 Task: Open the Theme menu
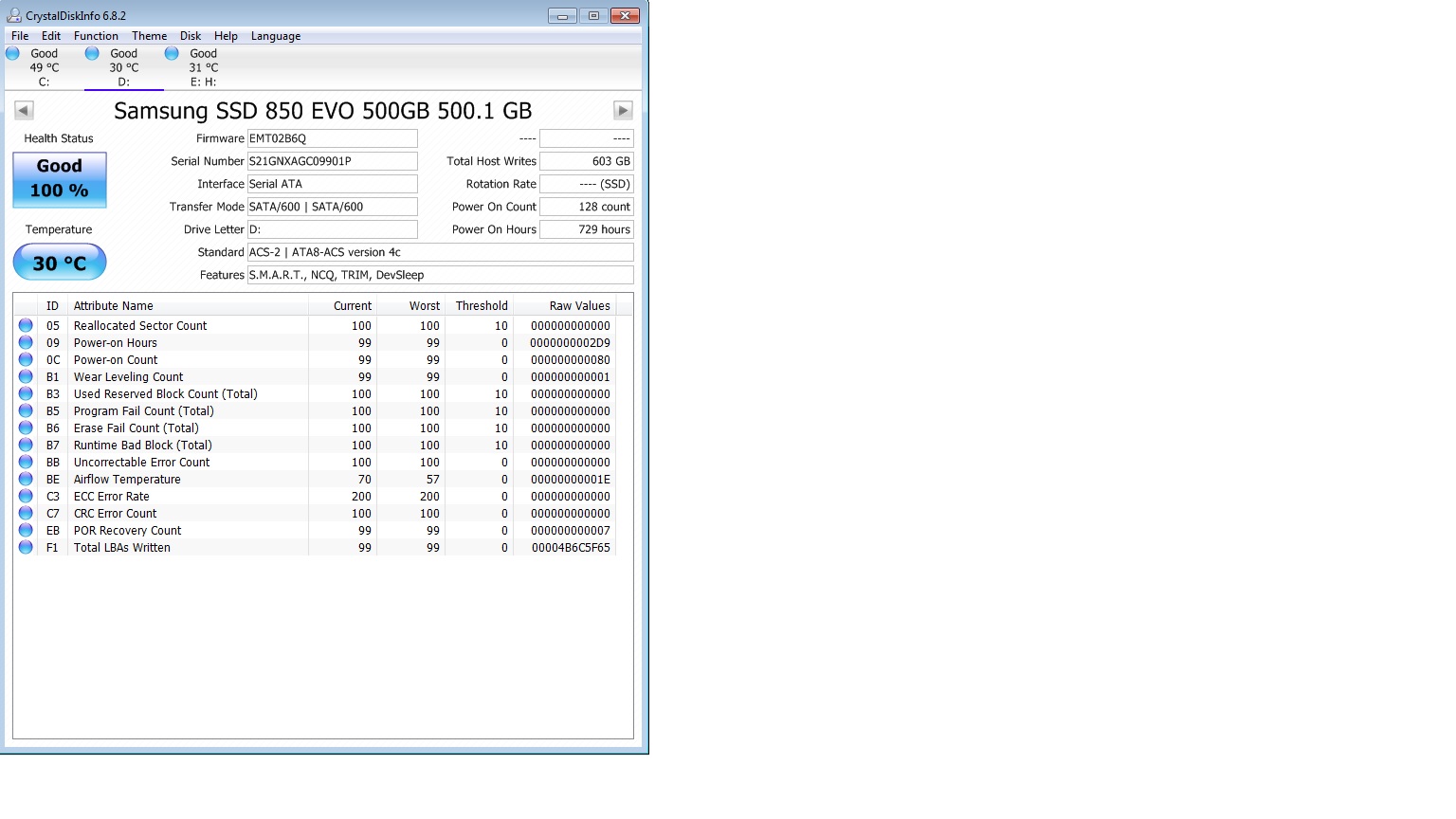point(150,36)
